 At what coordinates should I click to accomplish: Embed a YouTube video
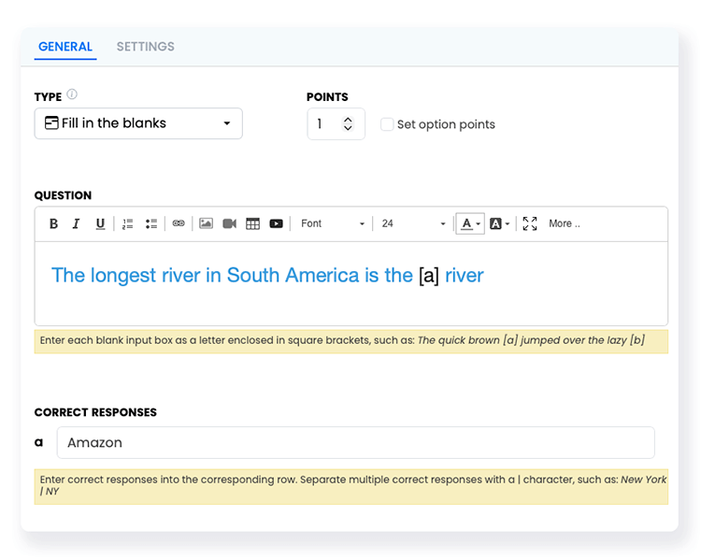click(276, 223)
